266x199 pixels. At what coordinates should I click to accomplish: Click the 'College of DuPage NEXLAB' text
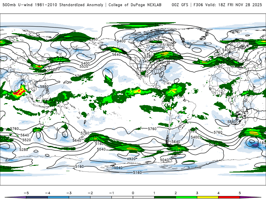[135, 5]
